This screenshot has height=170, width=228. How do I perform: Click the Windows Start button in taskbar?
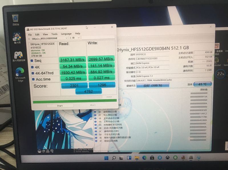coord(106,158)
